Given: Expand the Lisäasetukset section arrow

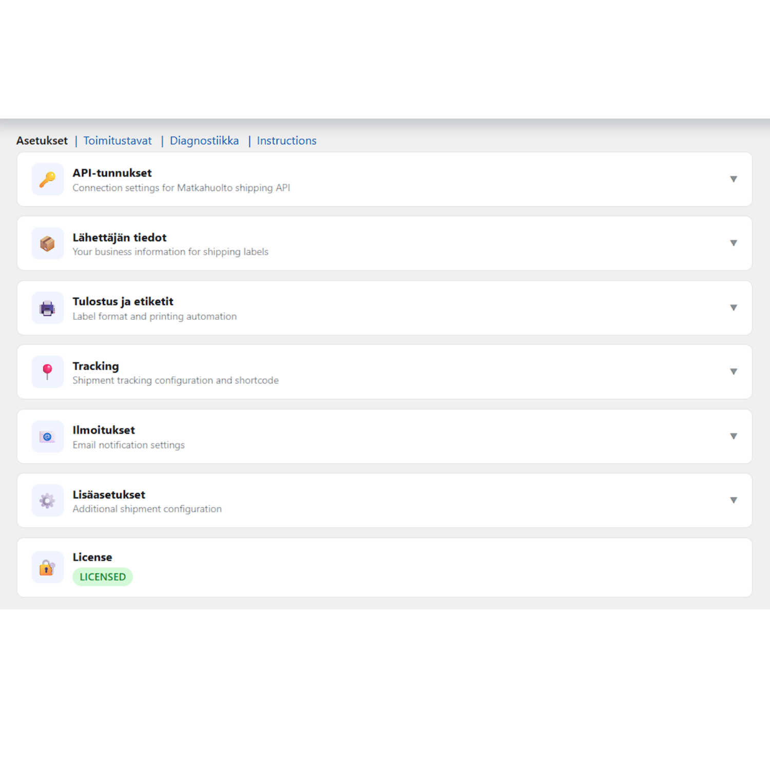Looking at the screenshot, I should pyautogui.click(x=734, y=500).
